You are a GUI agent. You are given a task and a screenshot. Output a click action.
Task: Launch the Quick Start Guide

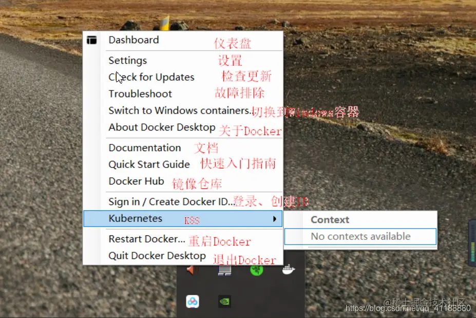[x=183, y=164]
